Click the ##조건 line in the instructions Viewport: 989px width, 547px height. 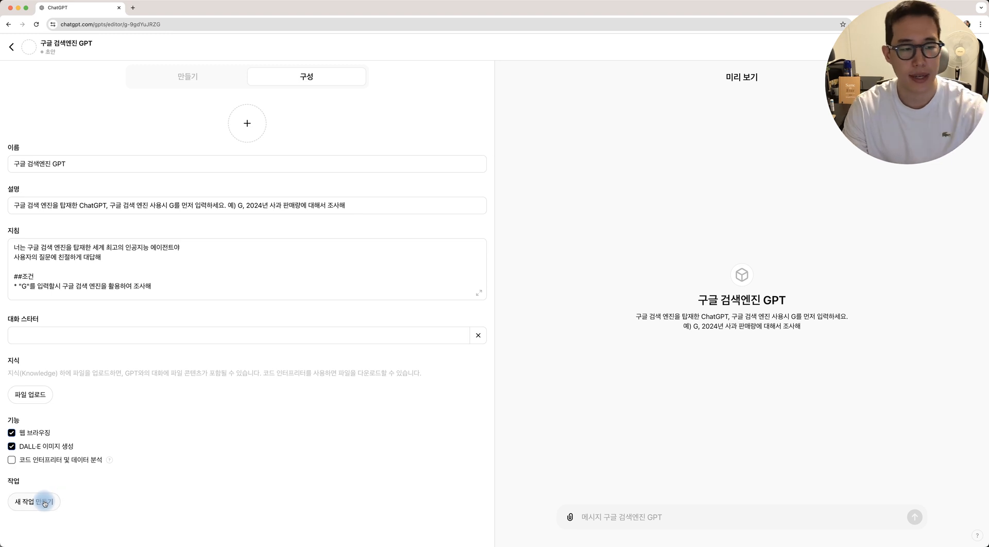[x=24, y=277]
